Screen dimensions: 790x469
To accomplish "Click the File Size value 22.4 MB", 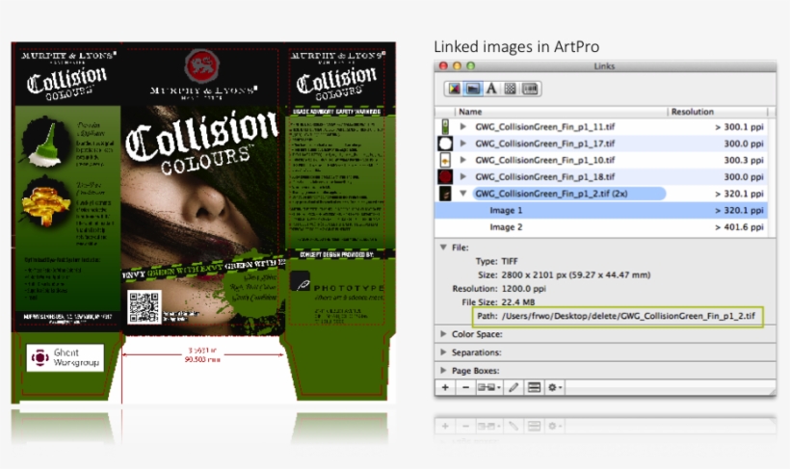I will coord(518,302).
